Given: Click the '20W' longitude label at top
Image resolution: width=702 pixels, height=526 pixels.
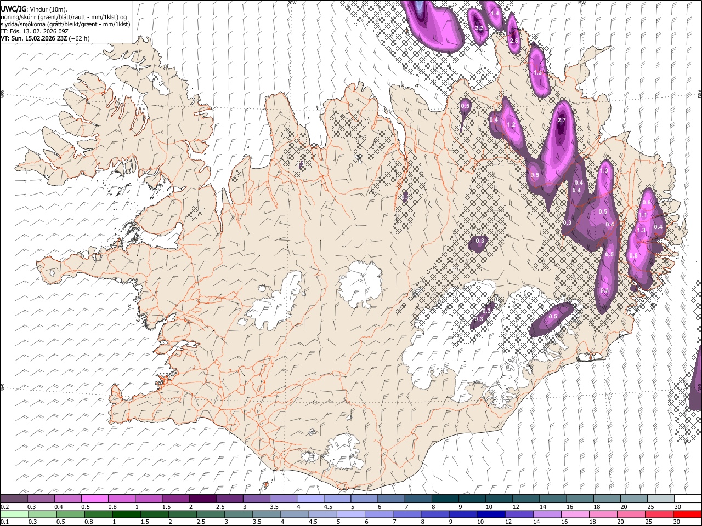Looking at the screenshot, I should click(292, 3).
